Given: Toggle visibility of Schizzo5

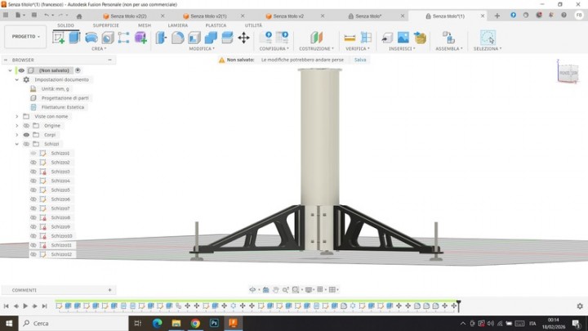Looking at the screenshot, I should pyautogui.click(x=33, y=190).
